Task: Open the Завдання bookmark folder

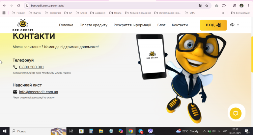Action: pyautogui.click(x=98, y=13)
